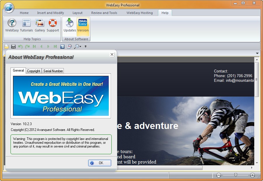Open Review and Tools tab
The image size is (263, 181).
click(x=104, y=13)
